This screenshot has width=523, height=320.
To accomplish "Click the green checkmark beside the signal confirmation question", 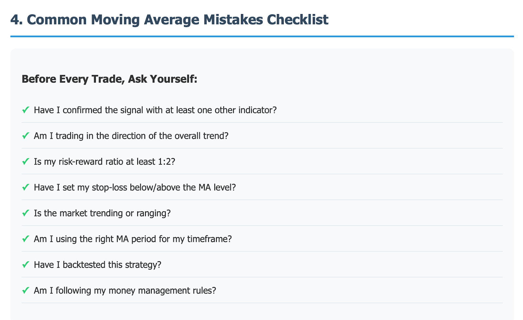I will click(26, 110).
